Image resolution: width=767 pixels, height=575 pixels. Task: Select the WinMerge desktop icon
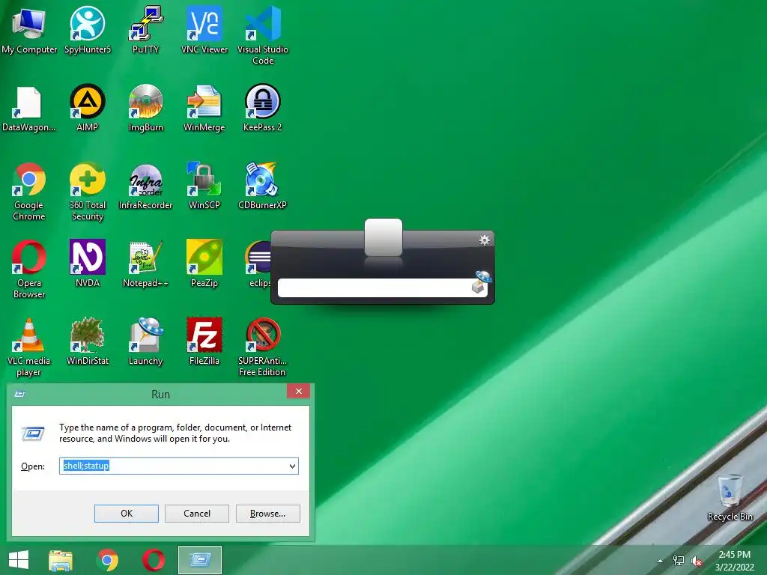pos(204,109)
